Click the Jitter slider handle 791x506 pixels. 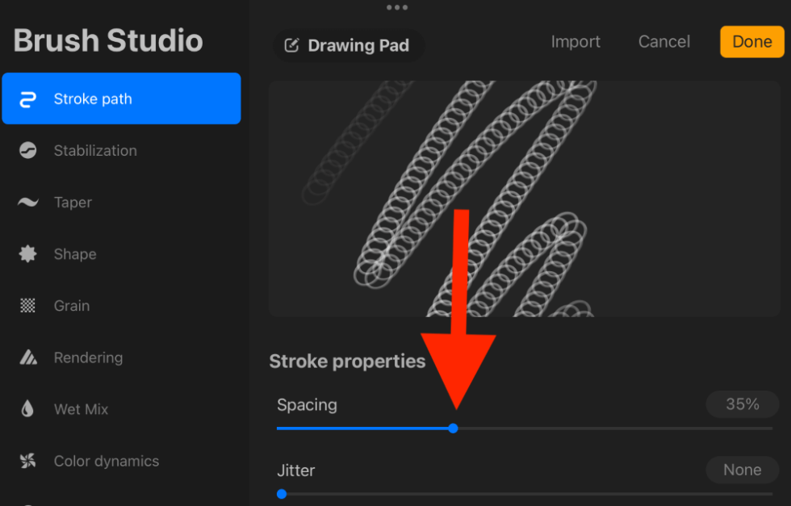[x=281, y=494]
